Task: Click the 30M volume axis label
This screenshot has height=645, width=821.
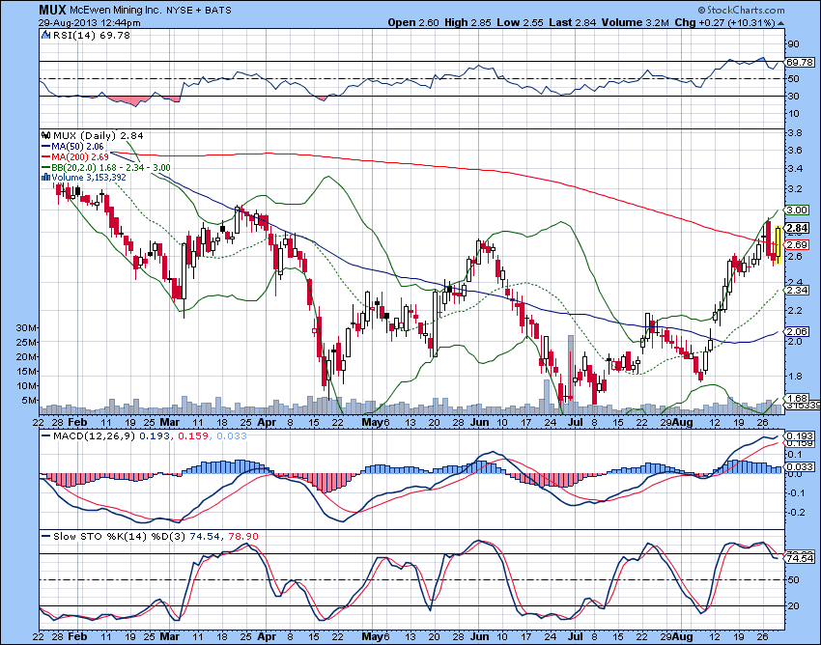Action: coord(26,327)
